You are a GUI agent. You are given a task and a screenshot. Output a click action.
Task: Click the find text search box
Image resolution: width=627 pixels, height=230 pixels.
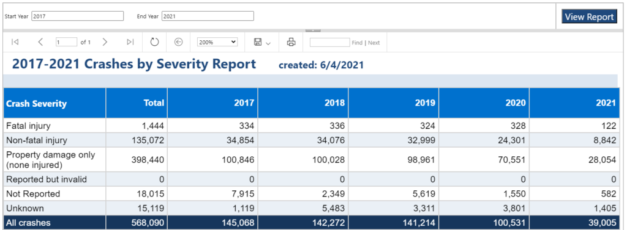(x=329, y=42)
